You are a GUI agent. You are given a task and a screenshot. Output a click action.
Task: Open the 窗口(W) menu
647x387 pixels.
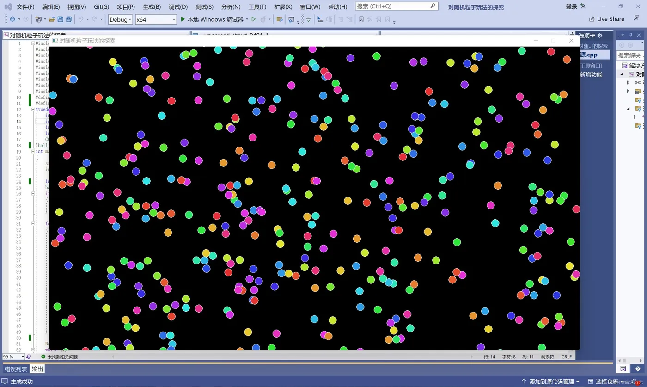coord(310,7)
